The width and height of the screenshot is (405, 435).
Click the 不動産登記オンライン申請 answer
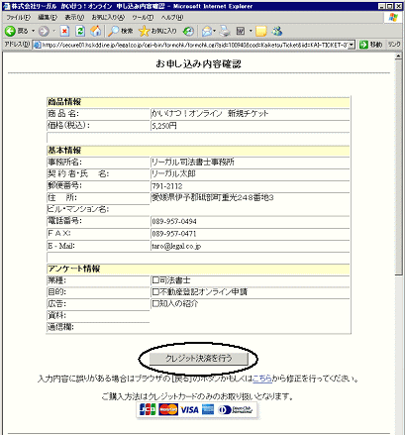coord(200,292)
